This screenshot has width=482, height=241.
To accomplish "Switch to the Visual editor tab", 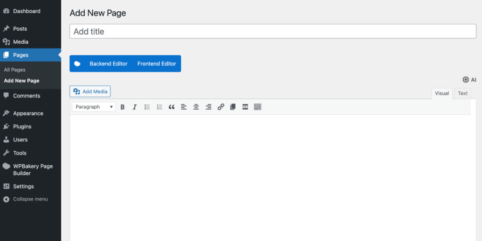I will pyautogui.click(x=442, y=94).
